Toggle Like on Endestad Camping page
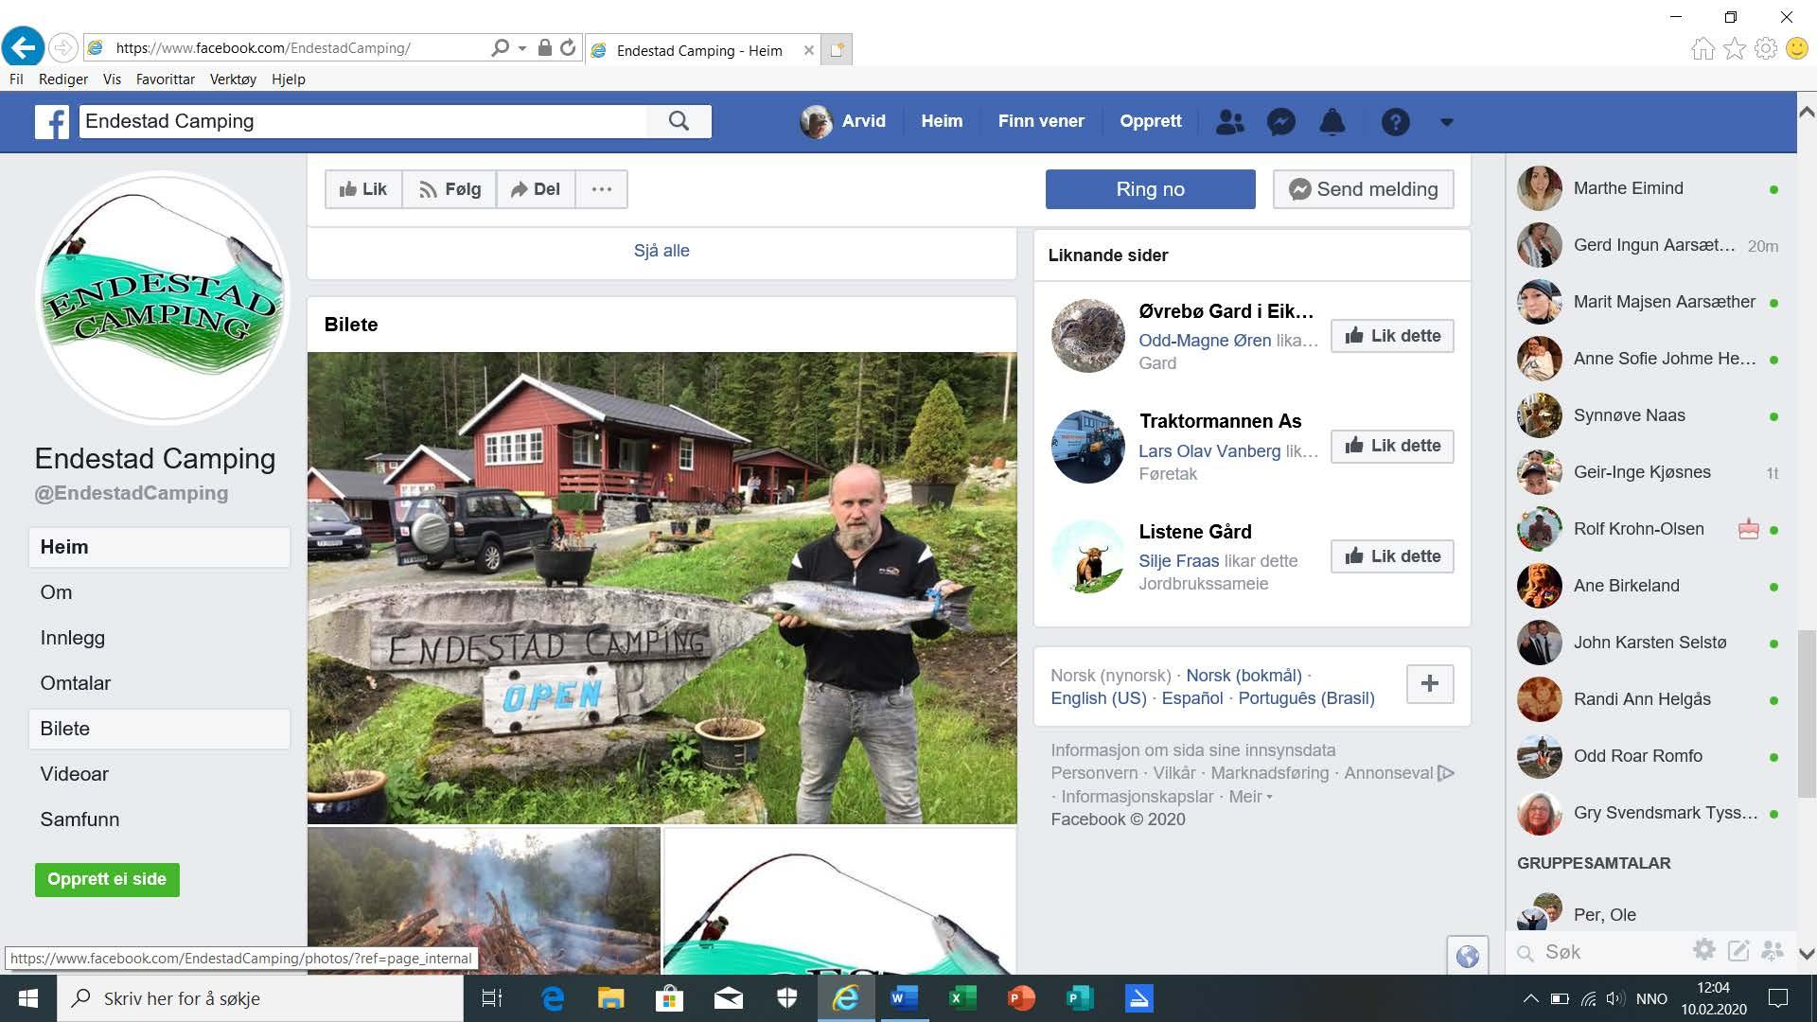The height and width of the screenshot is (1022, 1817). pos(363,189)
